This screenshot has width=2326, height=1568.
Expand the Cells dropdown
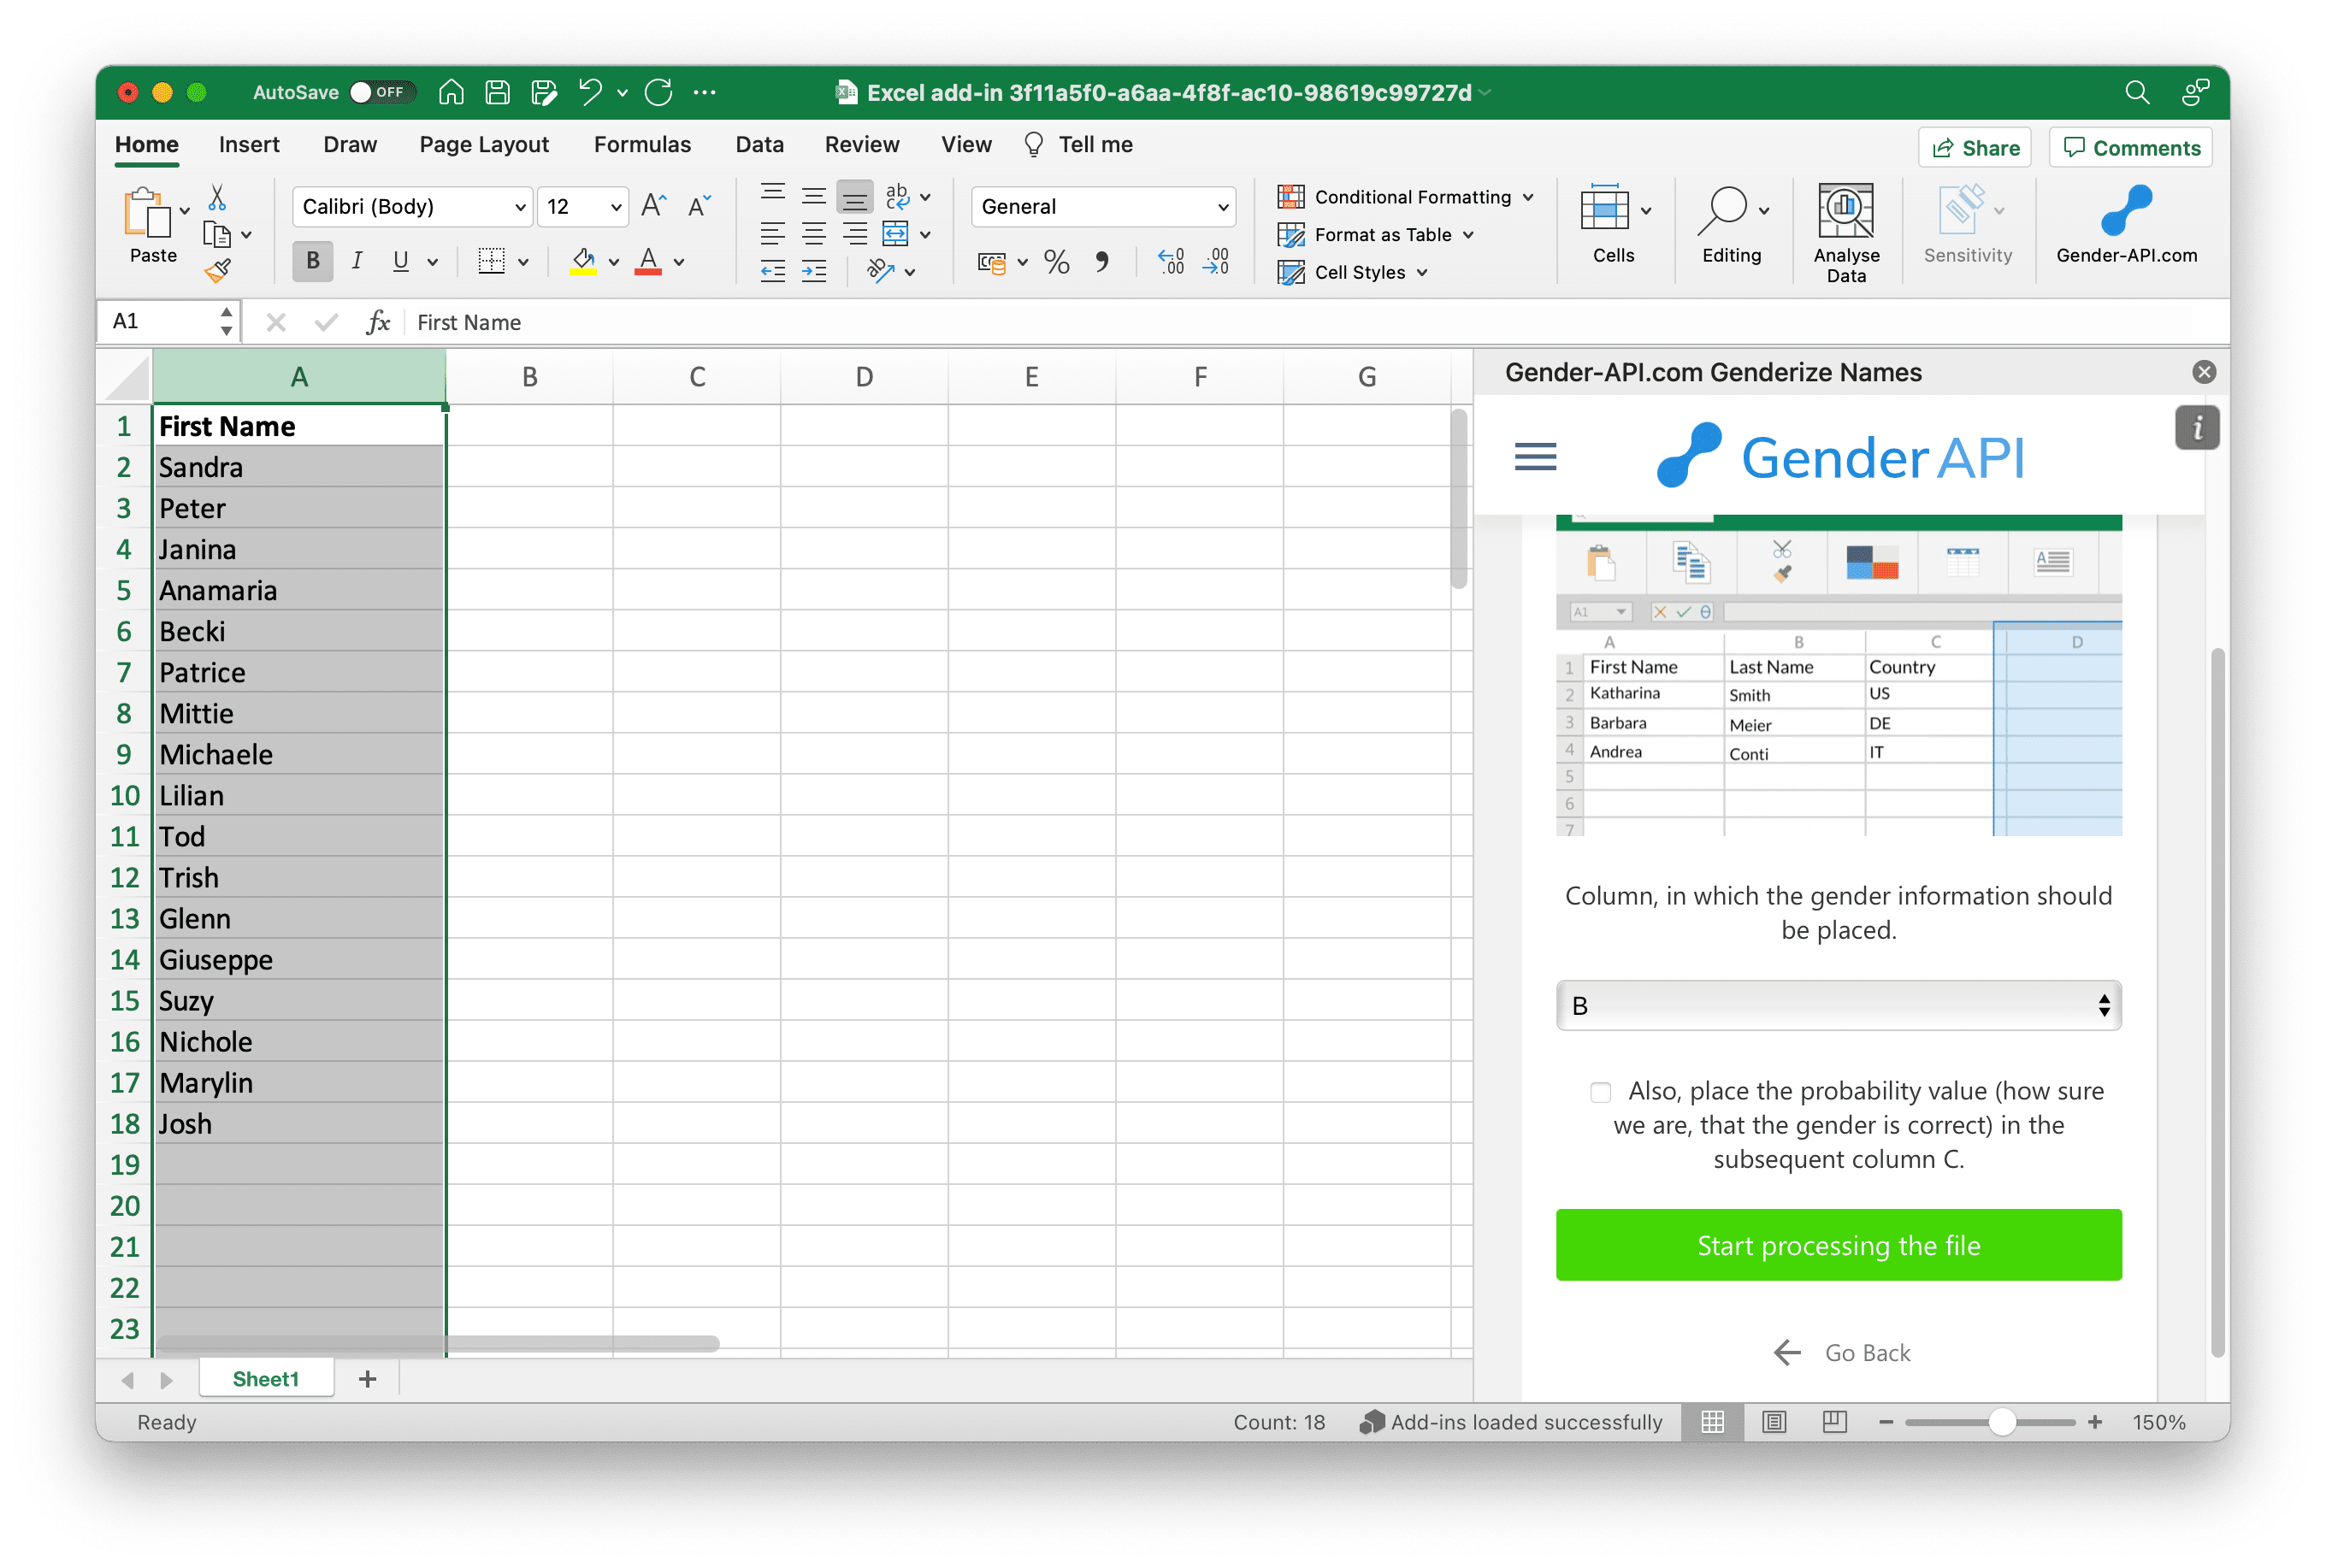[x=1646, y=210]
